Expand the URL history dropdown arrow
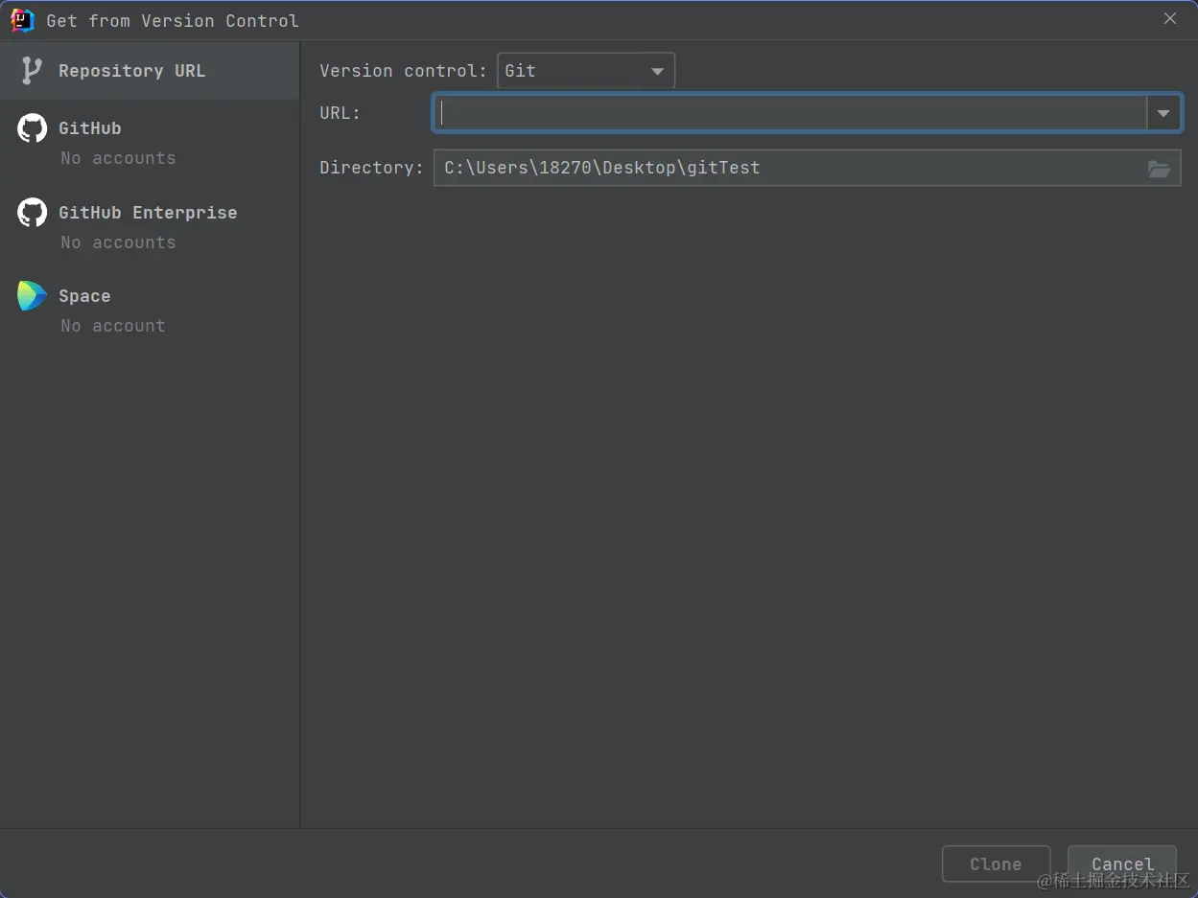This screenshot has height=898, width=1198. click(1163, 113)
